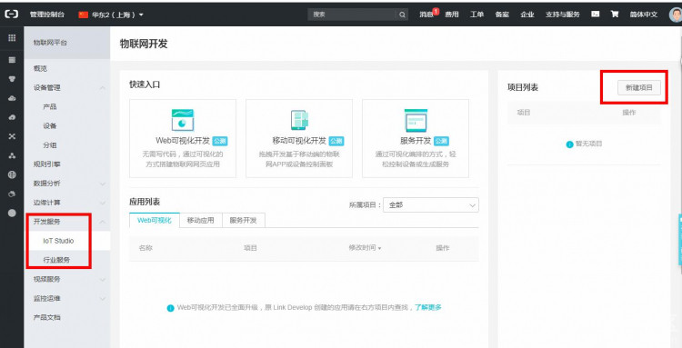Open the Web可视化开发 quick entry card
Viewport: 682px width, 348px height.
click(x=183, y=139)
